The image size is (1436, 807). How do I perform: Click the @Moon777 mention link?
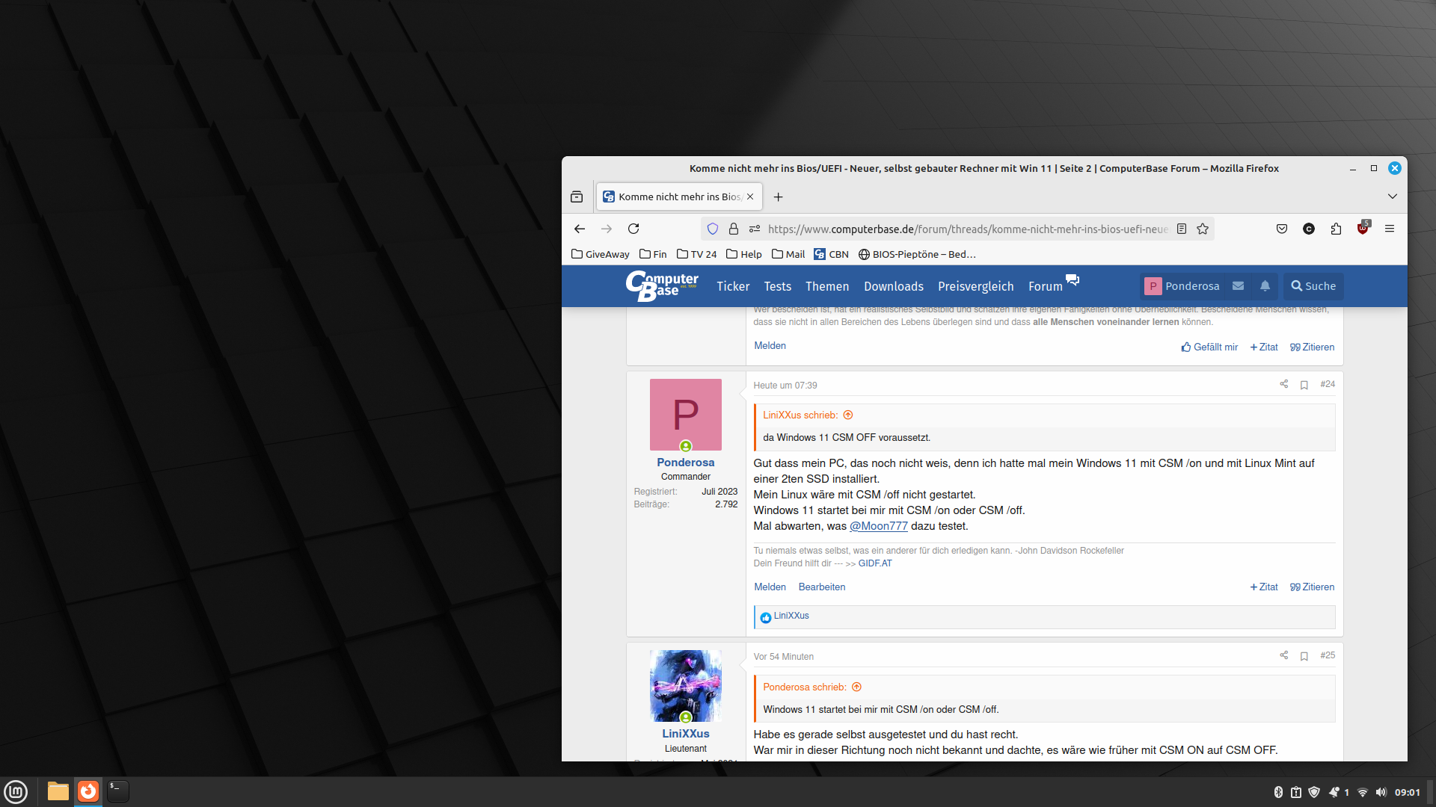click(x=878, y=526)
